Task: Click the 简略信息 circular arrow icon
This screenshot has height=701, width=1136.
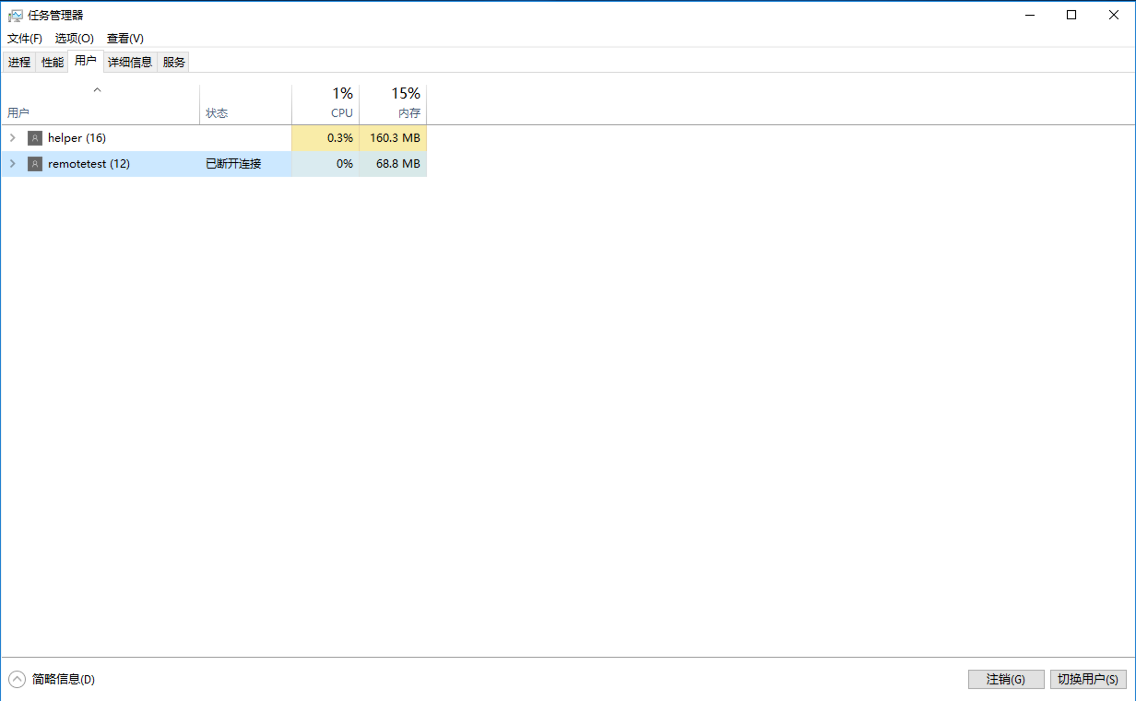Action: 17,679
